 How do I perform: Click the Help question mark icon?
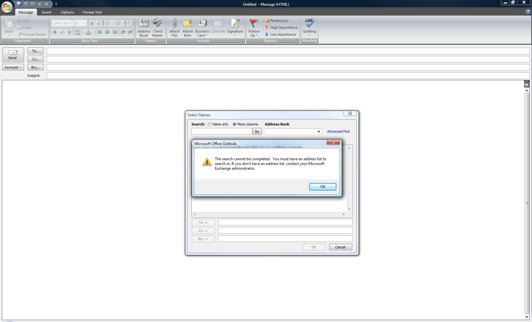click(528, 12)
